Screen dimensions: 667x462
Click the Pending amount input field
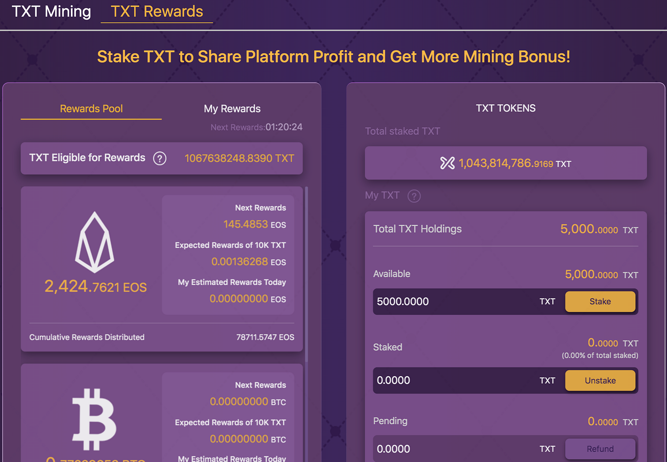click(453, 449)
